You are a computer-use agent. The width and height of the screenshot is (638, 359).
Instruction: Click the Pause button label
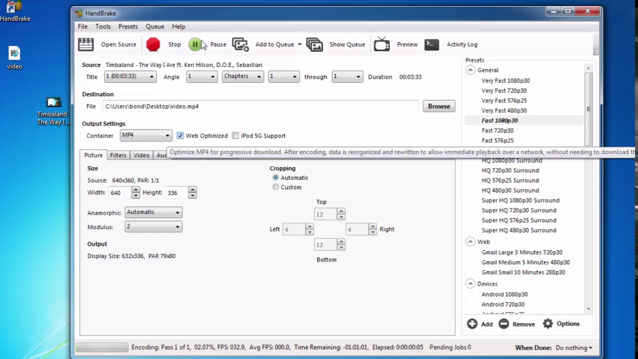point(218,44)
